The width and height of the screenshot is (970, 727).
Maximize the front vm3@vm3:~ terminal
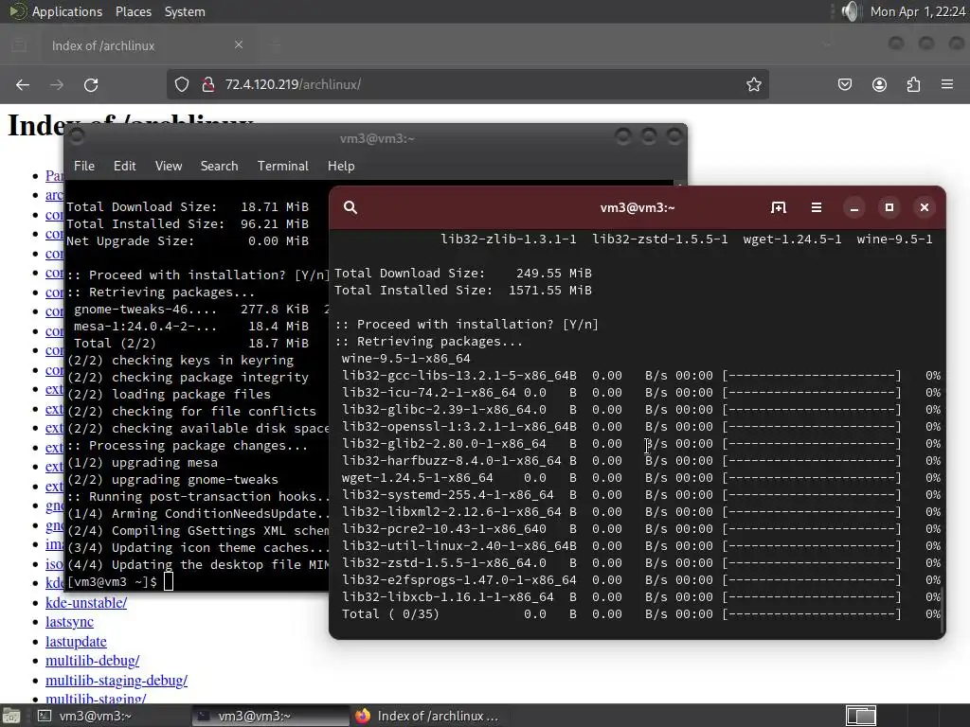889,207
